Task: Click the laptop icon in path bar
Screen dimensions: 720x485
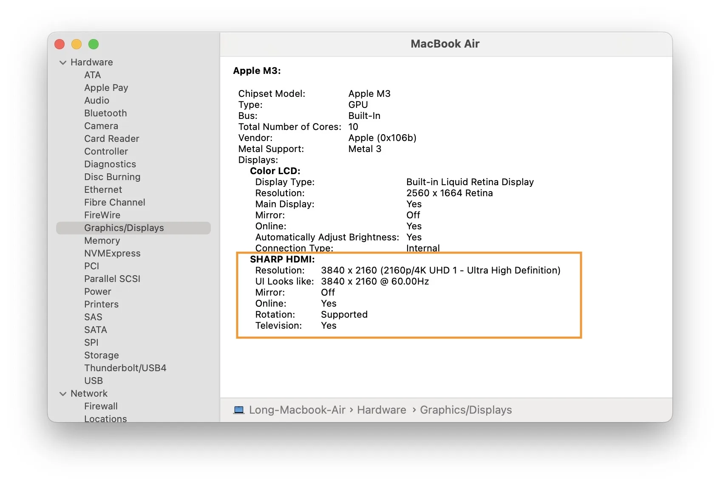Action: pos(239,410)
